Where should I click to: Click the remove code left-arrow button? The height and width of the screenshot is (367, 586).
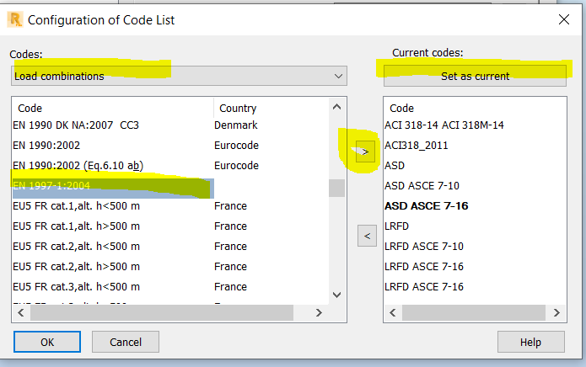point(366,236)
